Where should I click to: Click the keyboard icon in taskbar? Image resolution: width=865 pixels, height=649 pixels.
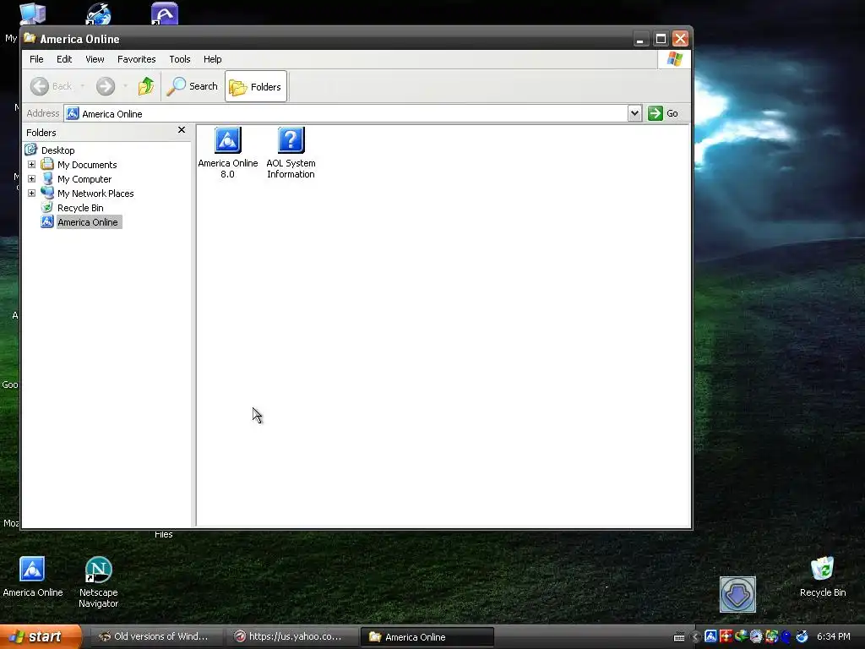coord(679,637)
